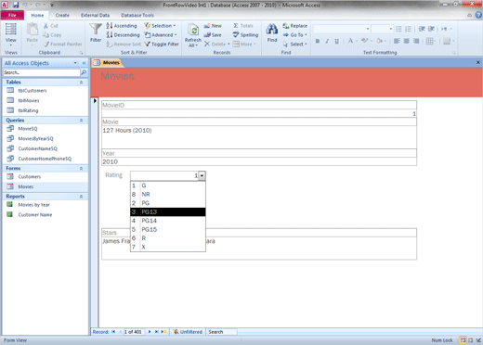This screenshot has height=345, width=483.
Task: Switch to the Database Tools tab
Action: (137, 15)
